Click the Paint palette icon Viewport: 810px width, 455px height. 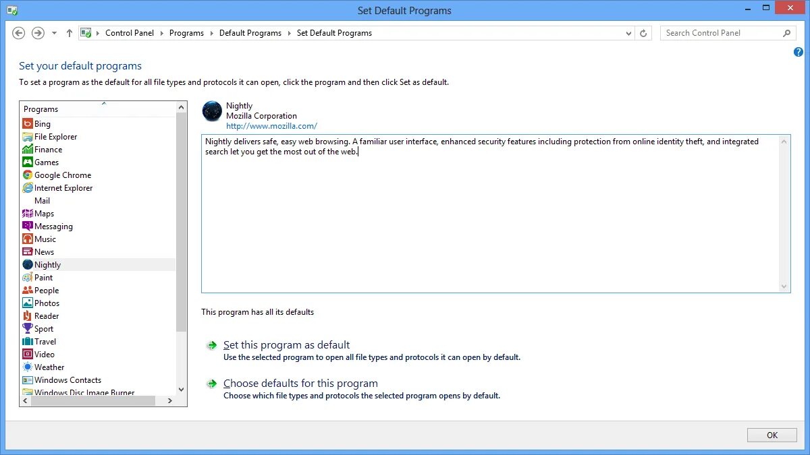click(x=28, y=278)
